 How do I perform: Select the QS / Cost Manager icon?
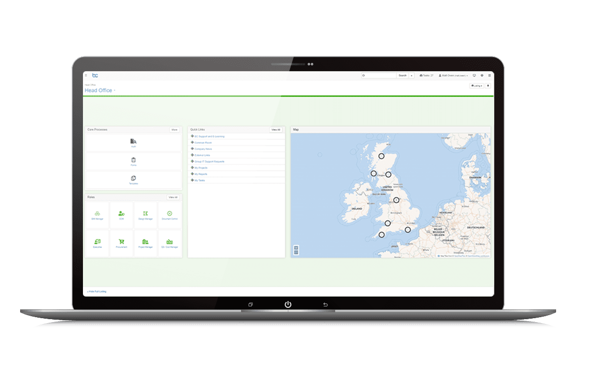[169, 242]
